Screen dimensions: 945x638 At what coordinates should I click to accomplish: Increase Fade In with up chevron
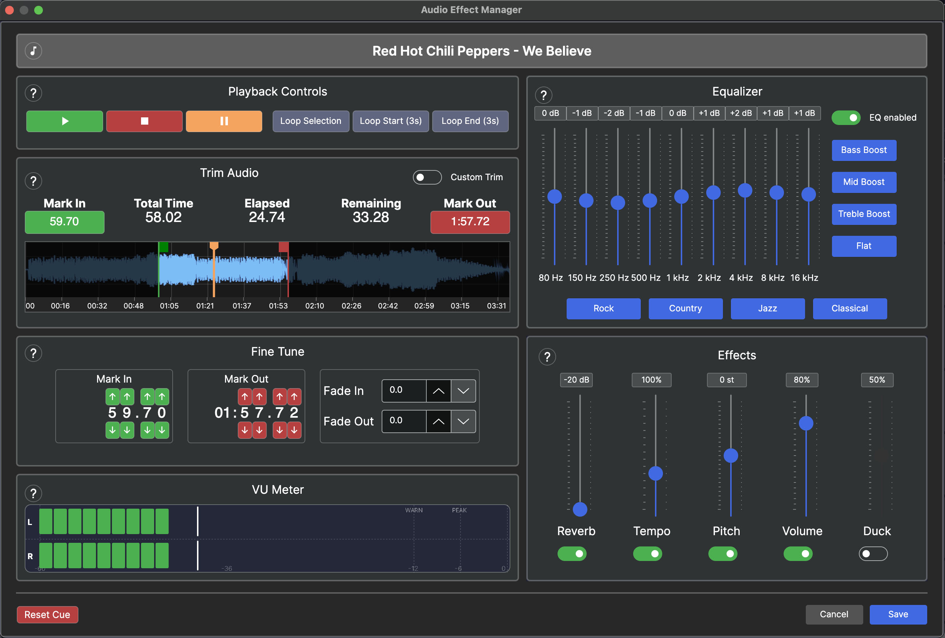tap(438, 391)
